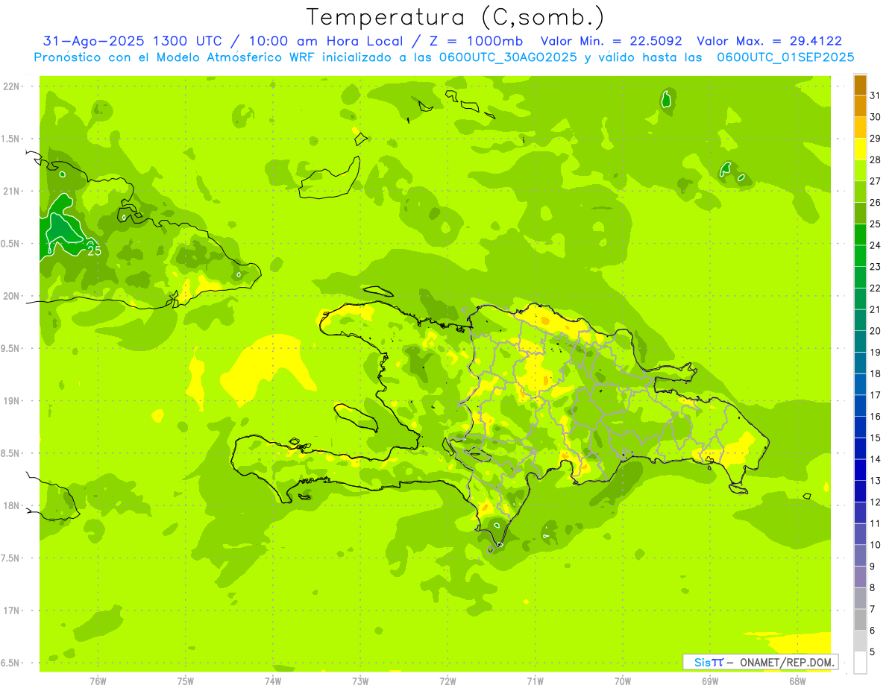Select the 8–9 °C purple colorbar swatch
This screenshot has height=691, width=895.
[x=860, y=578]
